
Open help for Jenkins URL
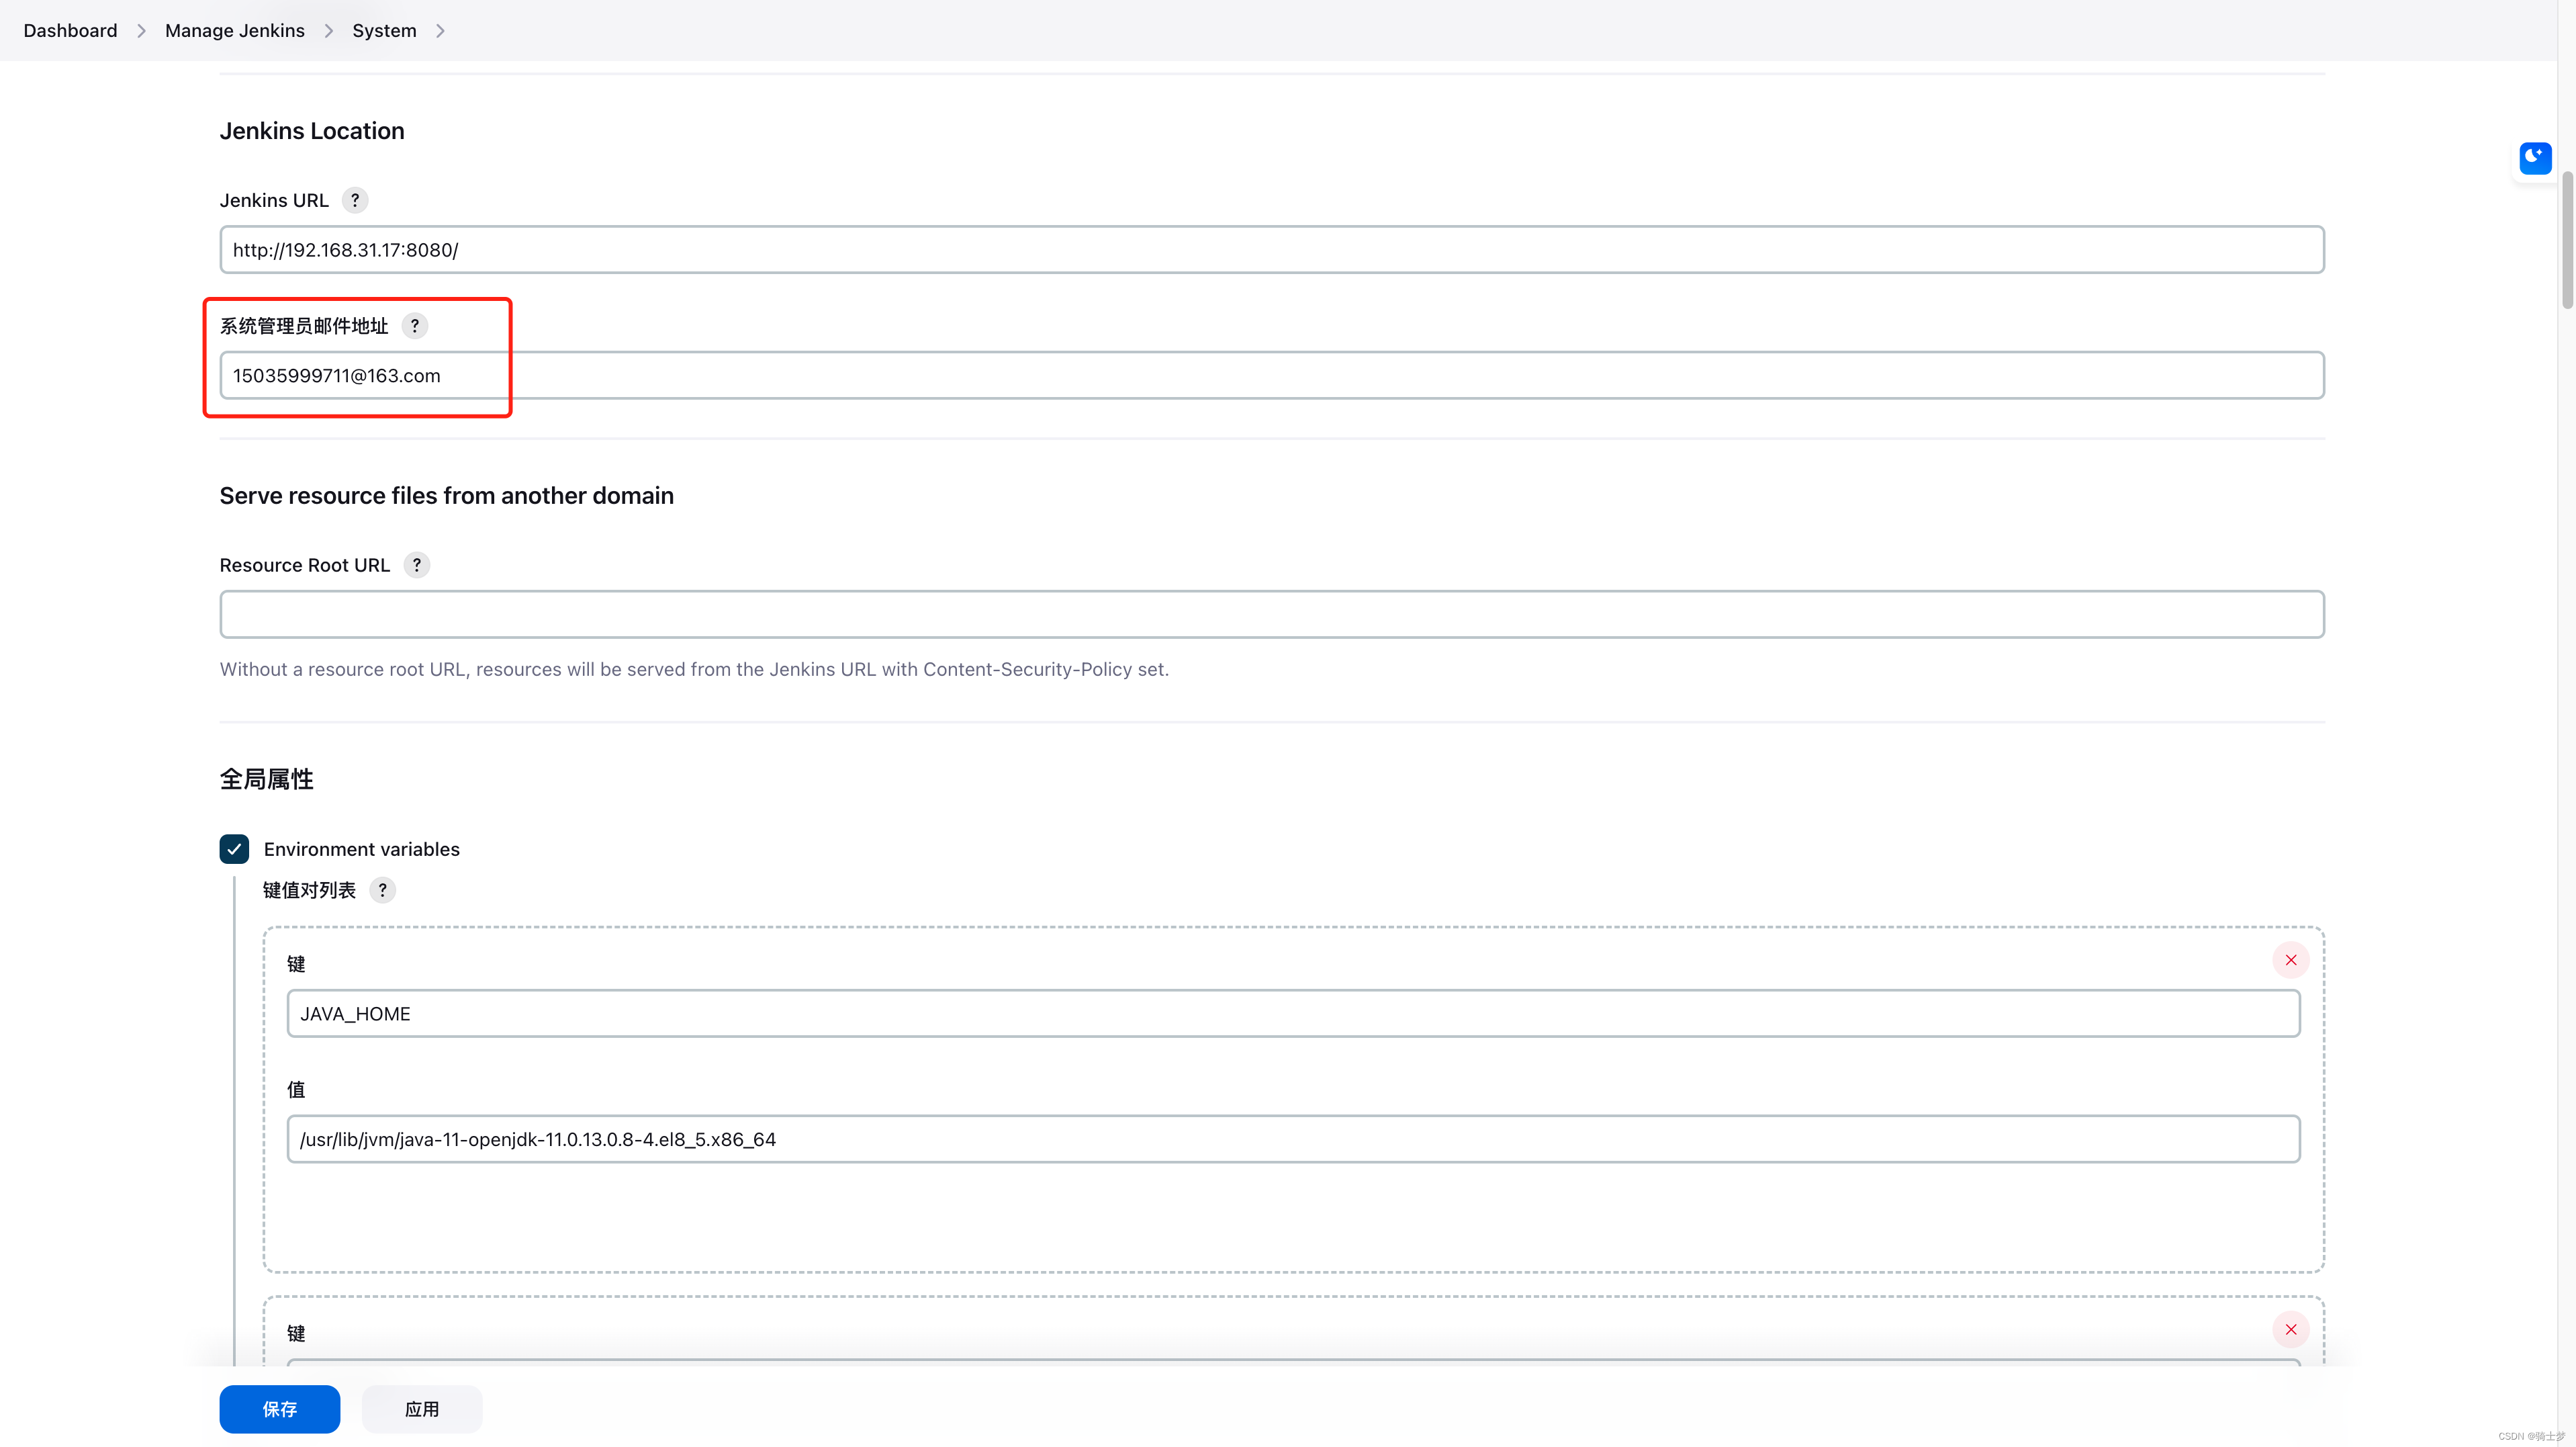[x=355, y=200]
